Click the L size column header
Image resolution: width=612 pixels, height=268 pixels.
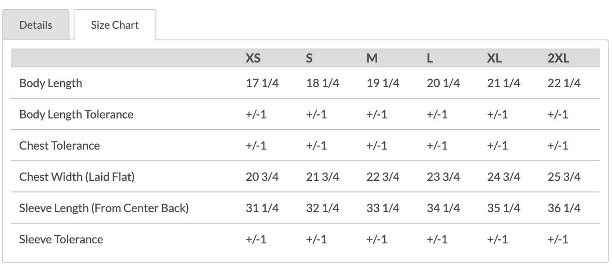(x=430, y=58)
